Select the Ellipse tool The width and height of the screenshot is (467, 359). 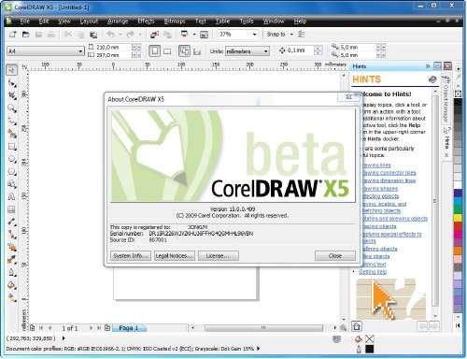click(12, 159)
